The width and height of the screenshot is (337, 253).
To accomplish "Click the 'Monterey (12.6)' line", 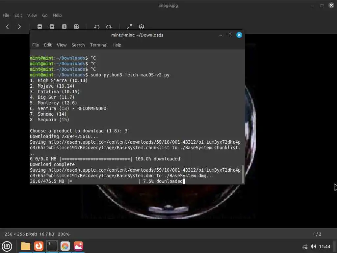I will tap(53, 103).
